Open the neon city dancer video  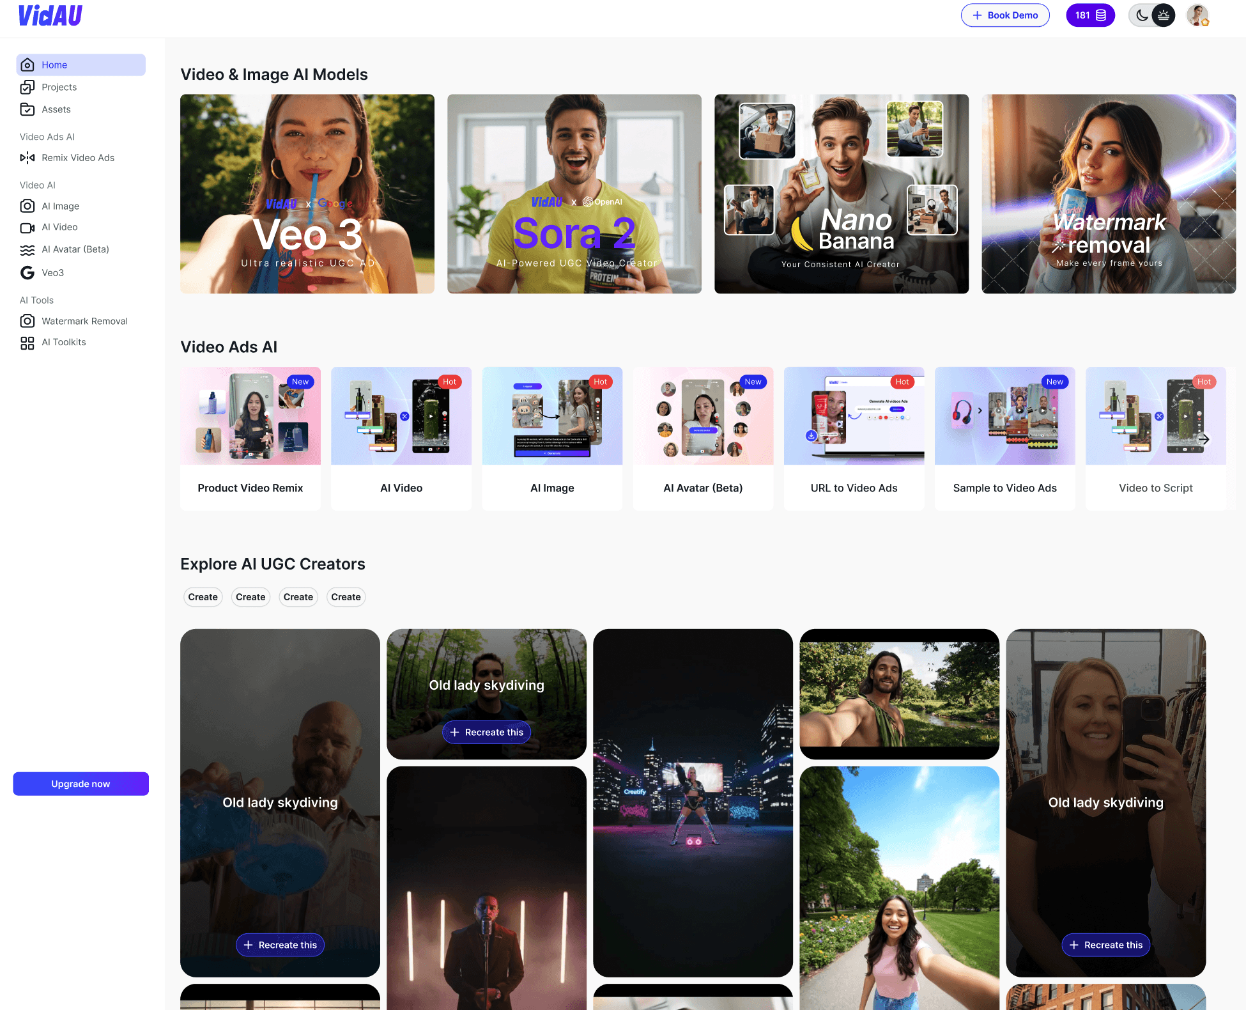(693, 803)
